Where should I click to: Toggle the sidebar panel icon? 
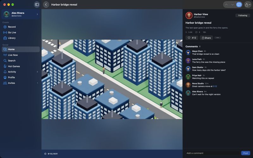pyautogui.click(x=37, y=4)
